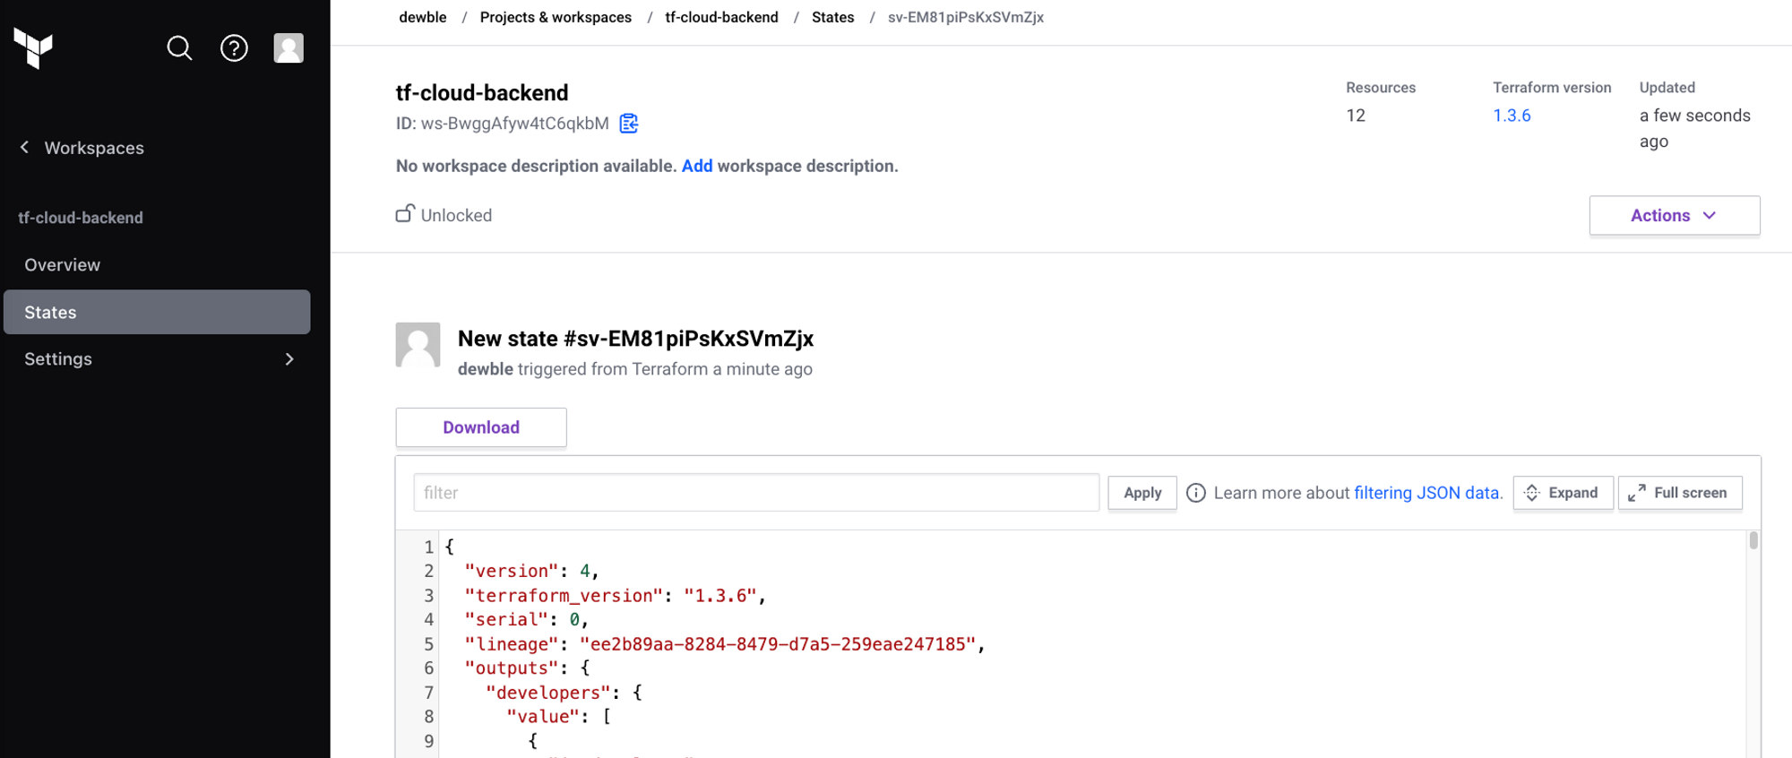Click the "serial": 0 line
The width and height of the screenshot is (1792, 758).
pyautogui.click(x=526, y=620)
